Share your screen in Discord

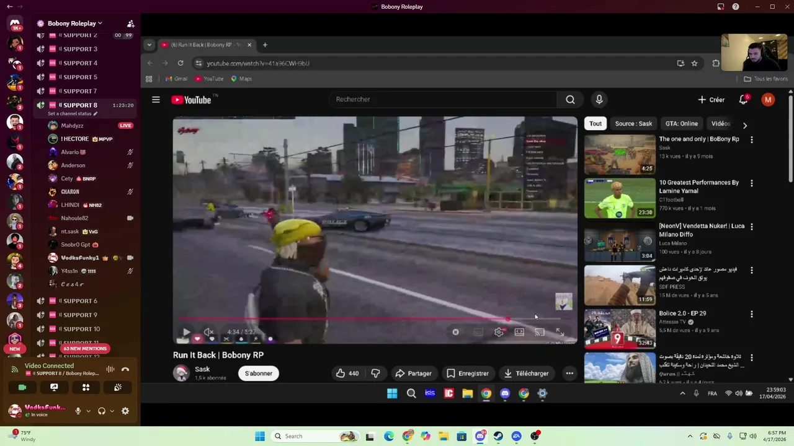click(x=54, y=387)
